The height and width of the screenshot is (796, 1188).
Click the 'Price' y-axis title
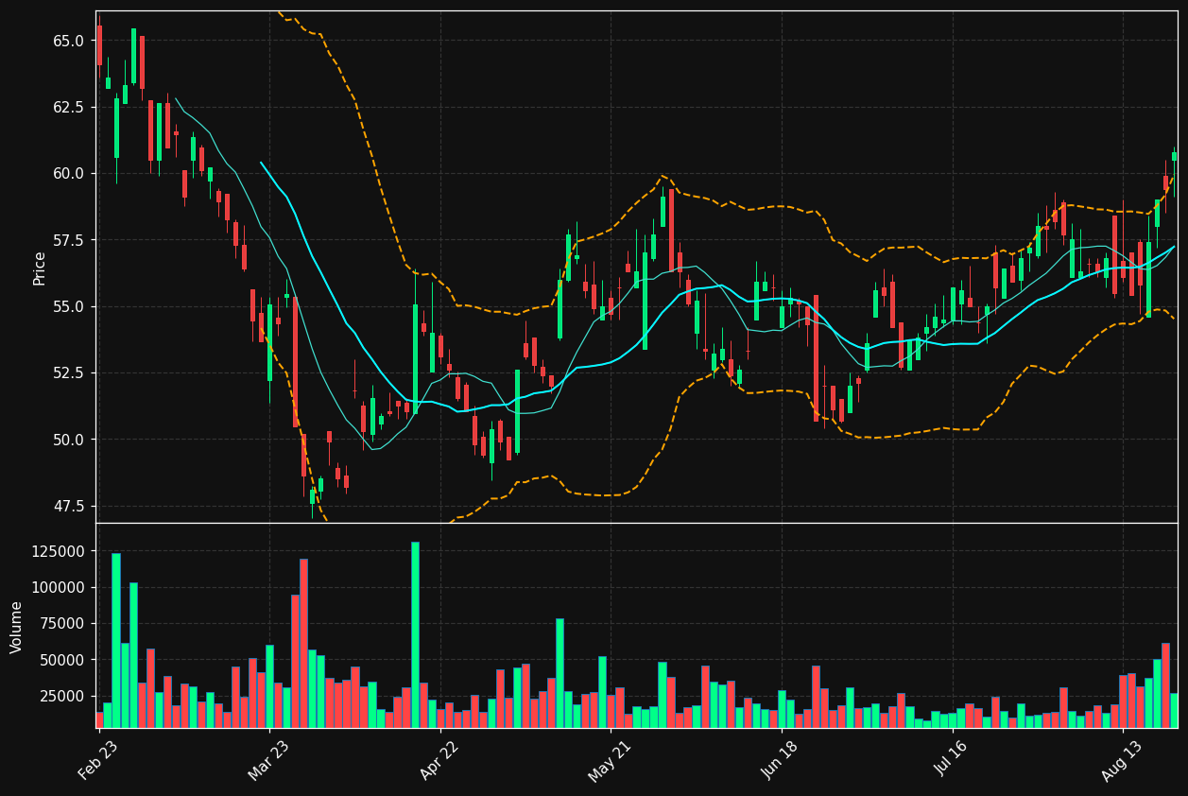click(x=40, y=268)
